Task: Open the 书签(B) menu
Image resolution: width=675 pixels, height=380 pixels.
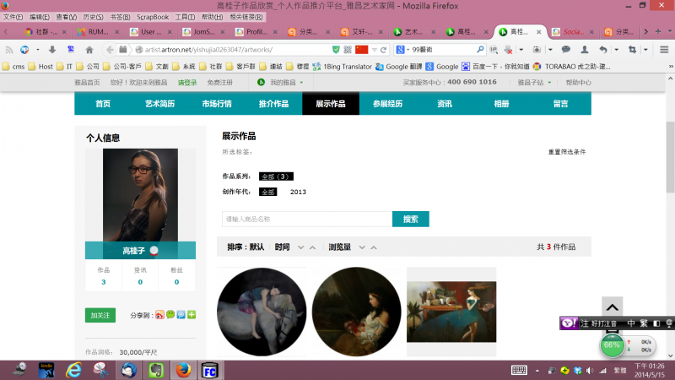Action: click(120, 17)
